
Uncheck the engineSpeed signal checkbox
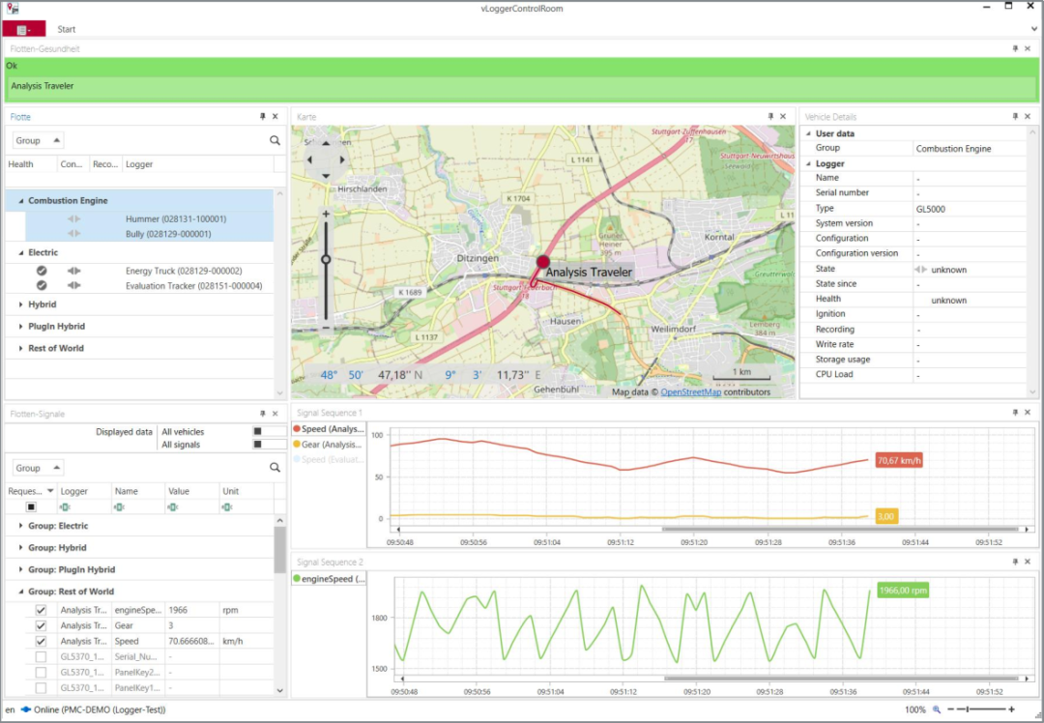pyautogui.click(x=41, y=610)
